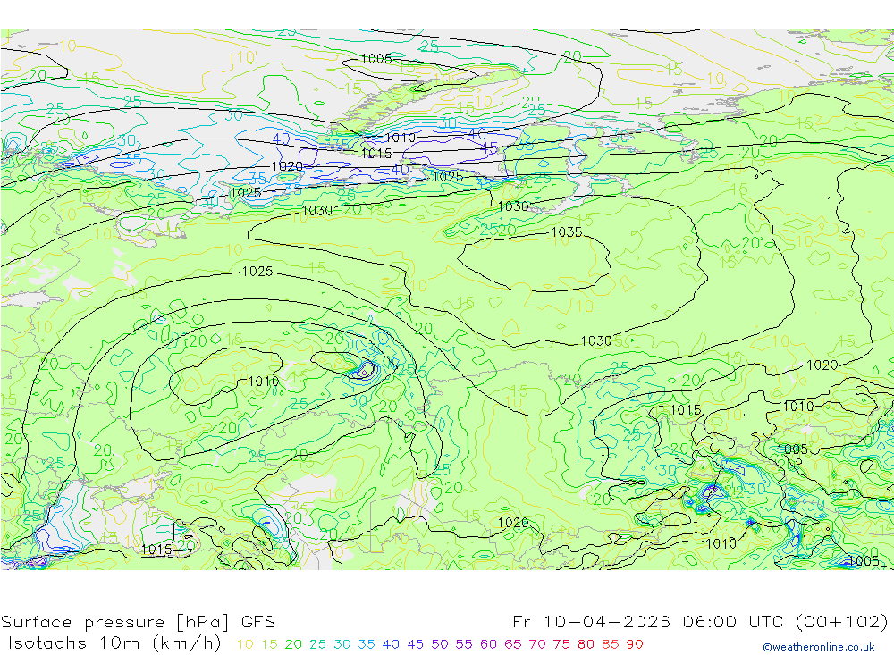Screen dimensions: 894x655
Task: Select the 30 km/h legend value
Action: point(342,644)
